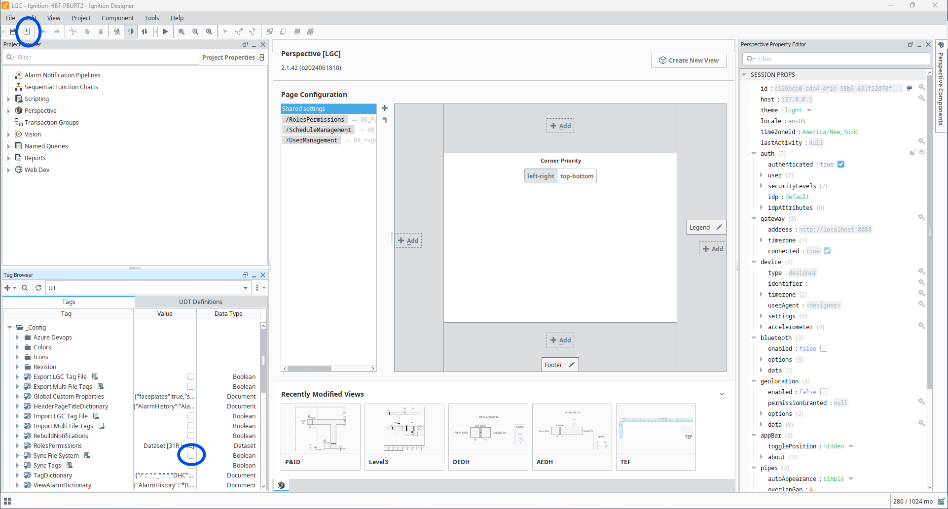
Task: Switch to the UDT Definitions tab
Action: pos(200,302)
